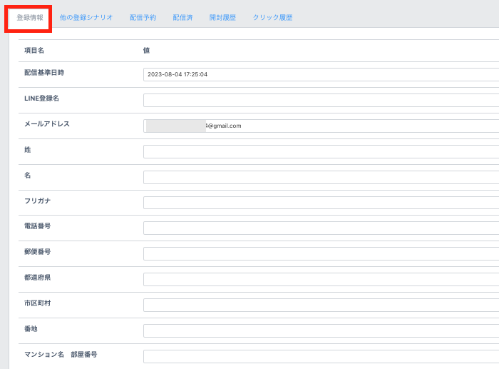Focus the フリガナ input box
Image resolution: width=499 pixels, height=369 pixels.
pyautogui.click(x=321, y=203)
